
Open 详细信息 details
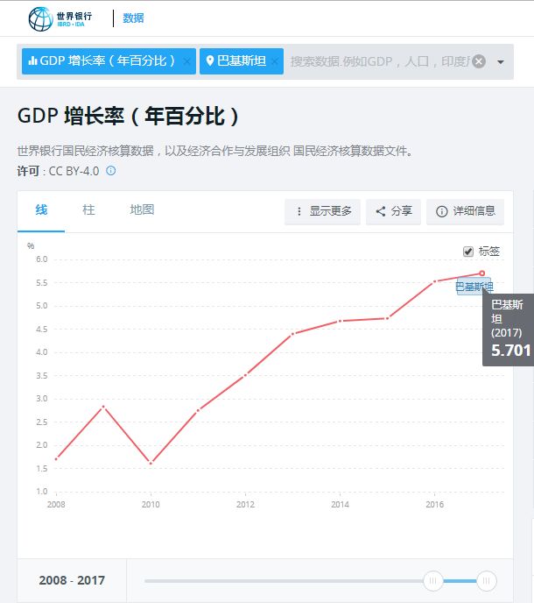click(466, 211)
